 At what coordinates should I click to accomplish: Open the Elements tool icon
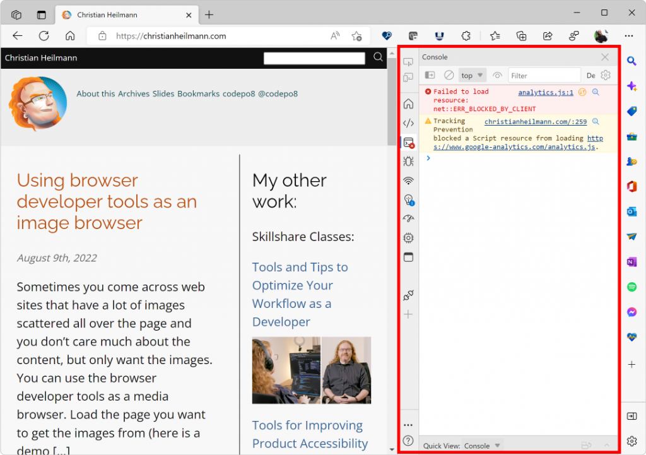click(408, 123)
